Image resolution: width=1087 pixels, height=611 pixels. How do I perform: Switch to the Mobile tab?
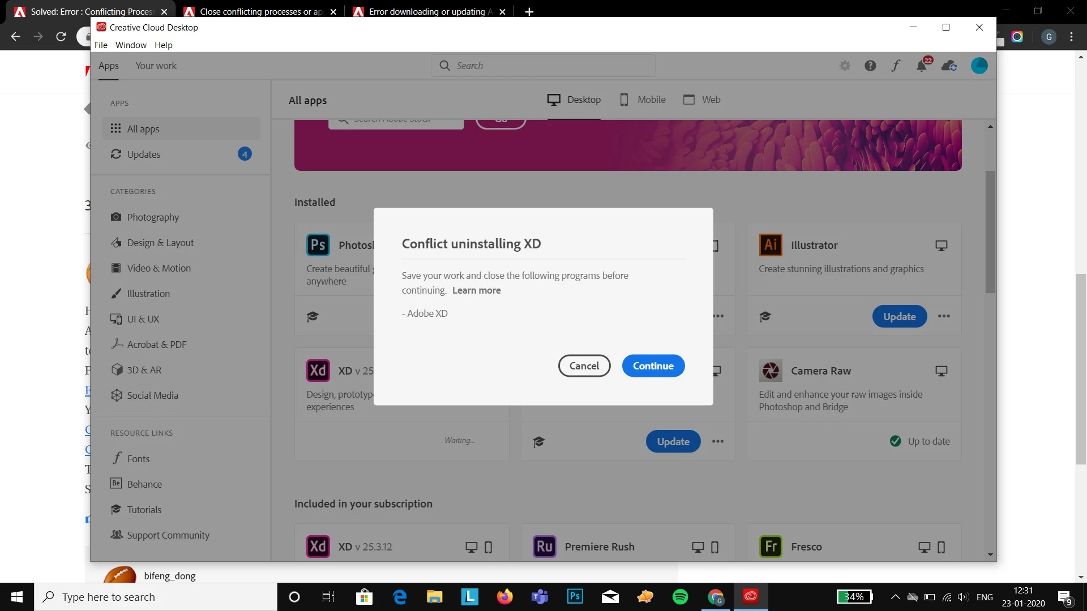643,100
